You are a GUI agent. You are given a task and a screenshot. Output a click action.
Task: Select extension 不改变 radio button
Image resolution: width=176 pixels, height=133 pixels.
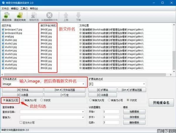coord(128,100)
